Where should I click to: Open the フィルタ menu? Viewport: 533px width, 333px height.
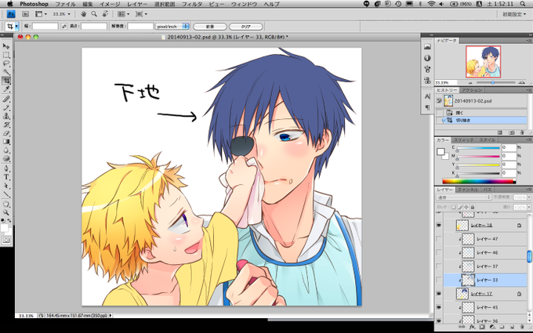192,4
